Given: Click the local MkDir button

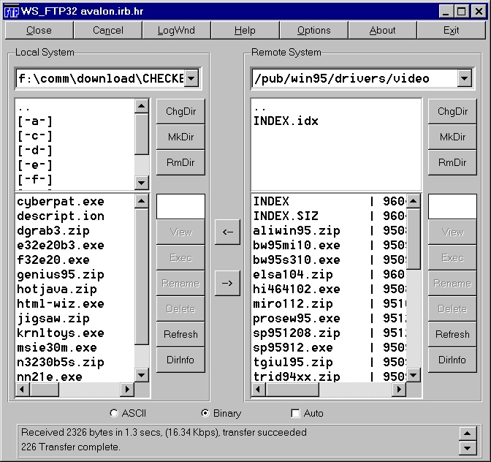Looking at the screenshot, I should click(180, 137).
